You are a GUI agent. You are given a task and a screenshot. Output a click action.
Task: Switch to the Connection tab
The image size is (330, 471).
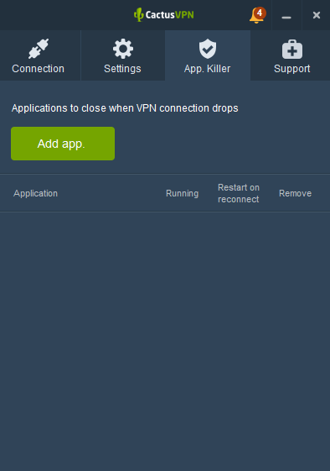pos(40,55)
